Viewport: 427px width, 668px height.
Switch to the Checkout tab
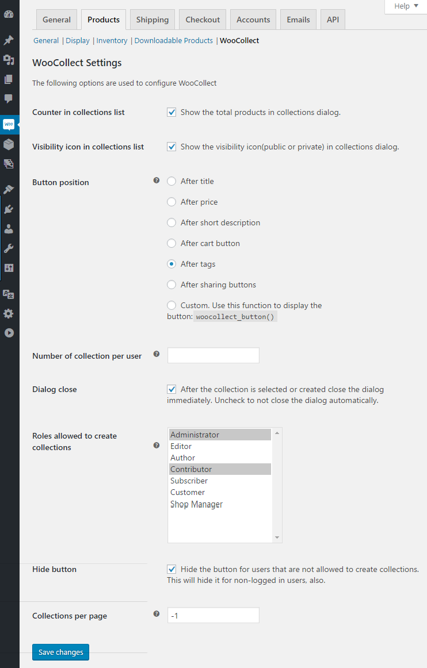(x=203, y=20)
